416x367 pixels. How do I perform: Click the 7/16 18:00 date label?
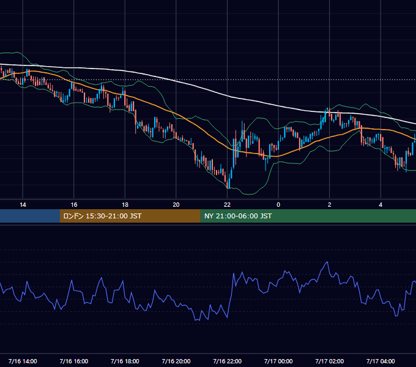125,361
